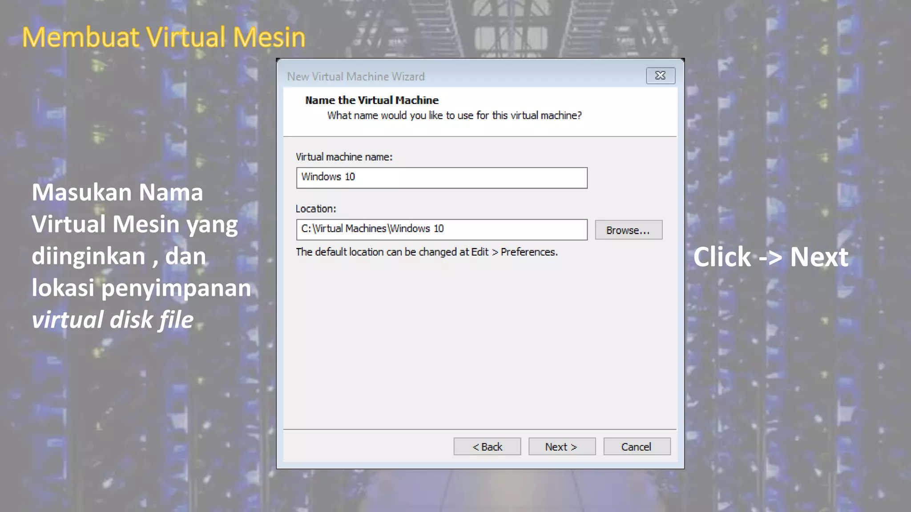This screenshot has width=911, height=512.
Task: Proceed by clicking Next >
Action: [x=561, y=447]
